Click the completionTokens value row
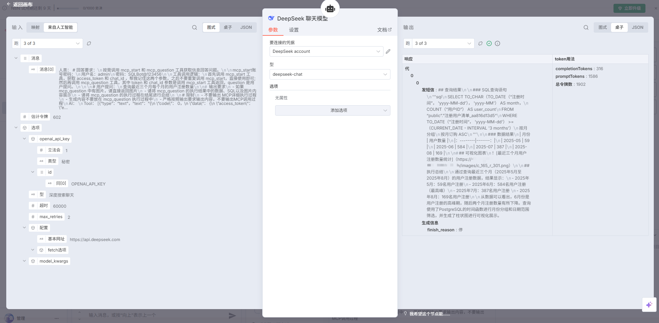Image resolution: width=659 pixels, height=323 pixels. pos(579,69)
